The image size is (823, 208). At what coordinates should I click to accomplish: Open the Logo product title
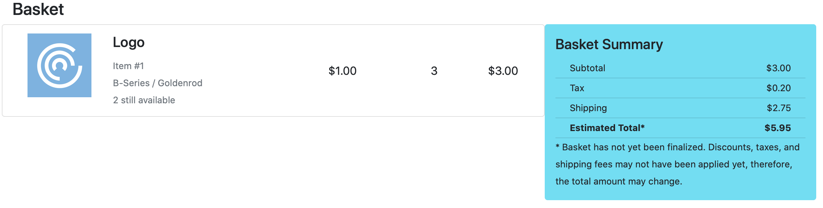click(129, 42)
